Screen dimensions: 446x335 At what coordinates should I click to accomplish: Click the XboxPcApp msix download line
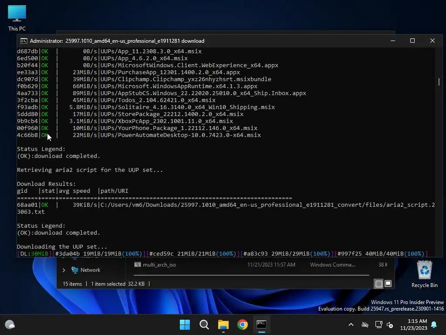[125, 121]
